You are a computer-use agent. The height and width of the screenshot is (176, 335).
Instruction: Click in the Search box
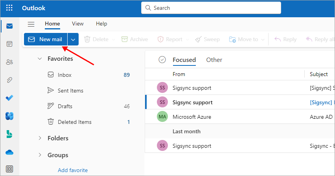pyautogui.click(x=211, y=8)
